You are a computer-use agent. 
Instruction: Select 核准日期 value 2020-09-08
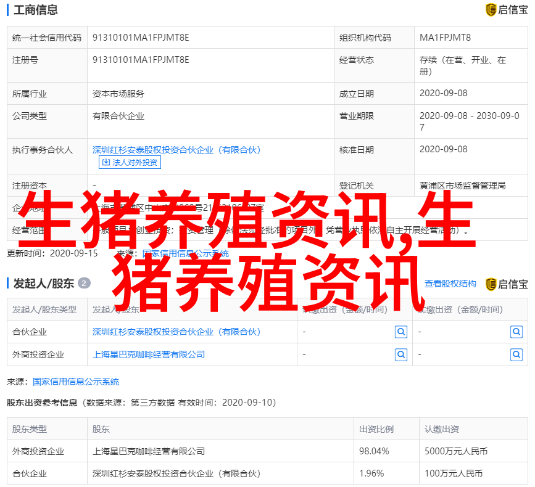[443, 149]
